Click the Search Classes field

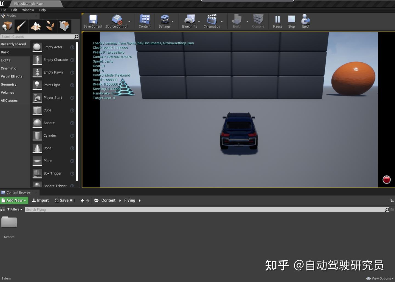tap(38, 37)
